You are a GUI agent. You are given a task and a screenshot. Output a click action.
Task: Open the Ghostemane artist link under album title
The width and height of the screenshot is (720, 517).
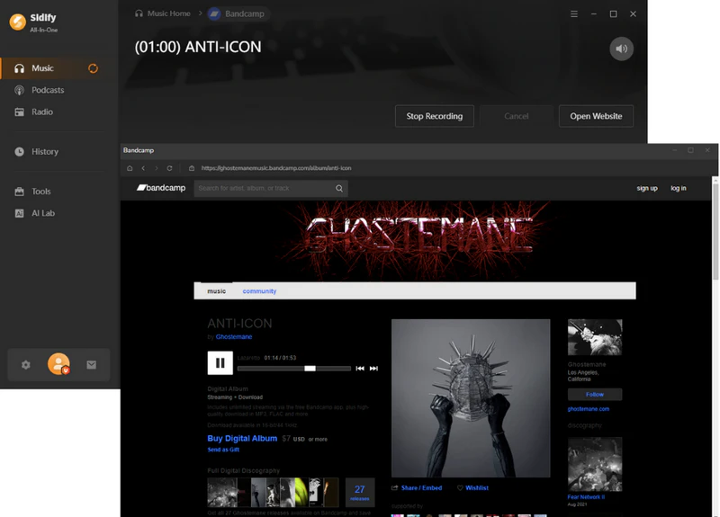click(x=234, y=336)
